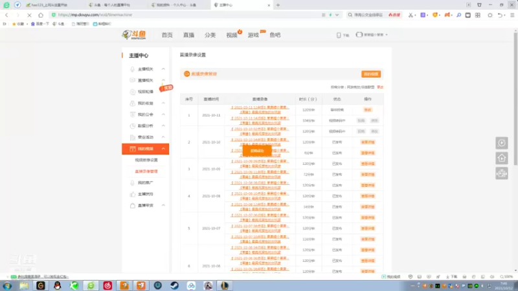Viewport: 518px width, 291px height.
Task: Collapse the 主播相关 sidebar section chevron
Action: point(163,69)
